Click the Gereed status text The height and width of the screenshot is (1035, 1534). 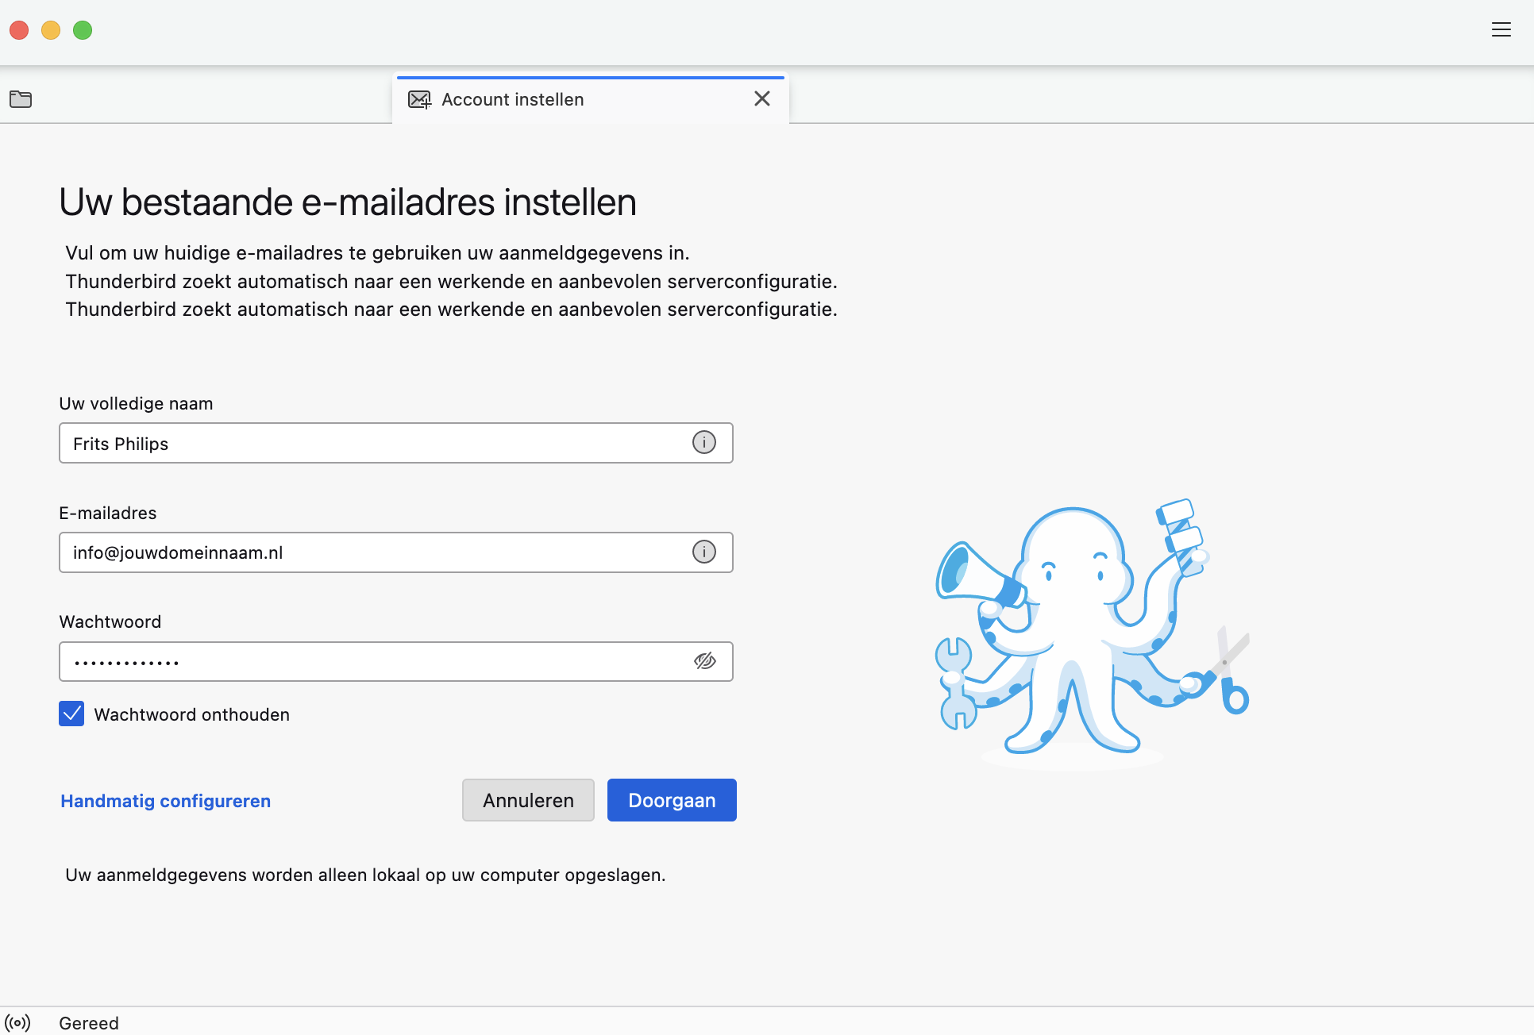89,1022
